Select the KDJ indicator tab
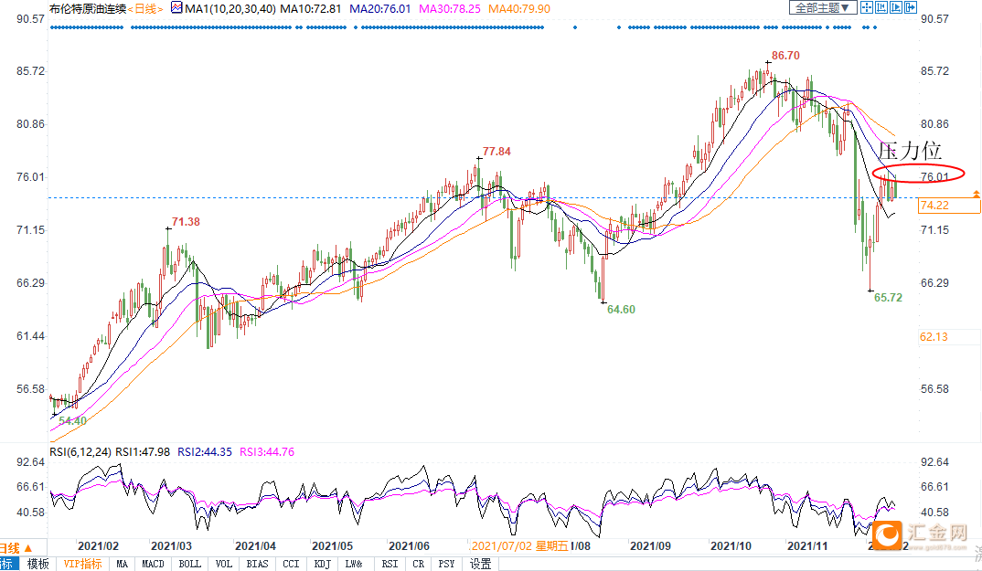The width and height of the screenshot is (982, 571). point(323,564)
